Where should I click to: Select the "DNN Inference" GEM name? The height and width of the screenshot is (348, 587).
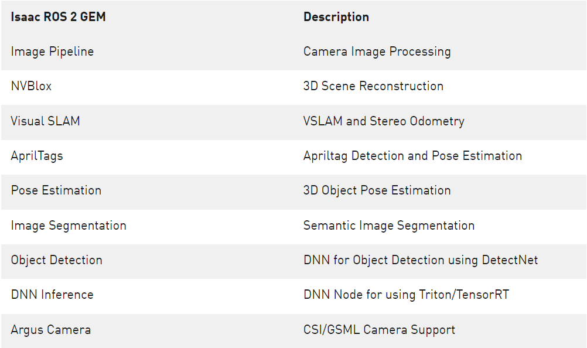tap(52, 295)
